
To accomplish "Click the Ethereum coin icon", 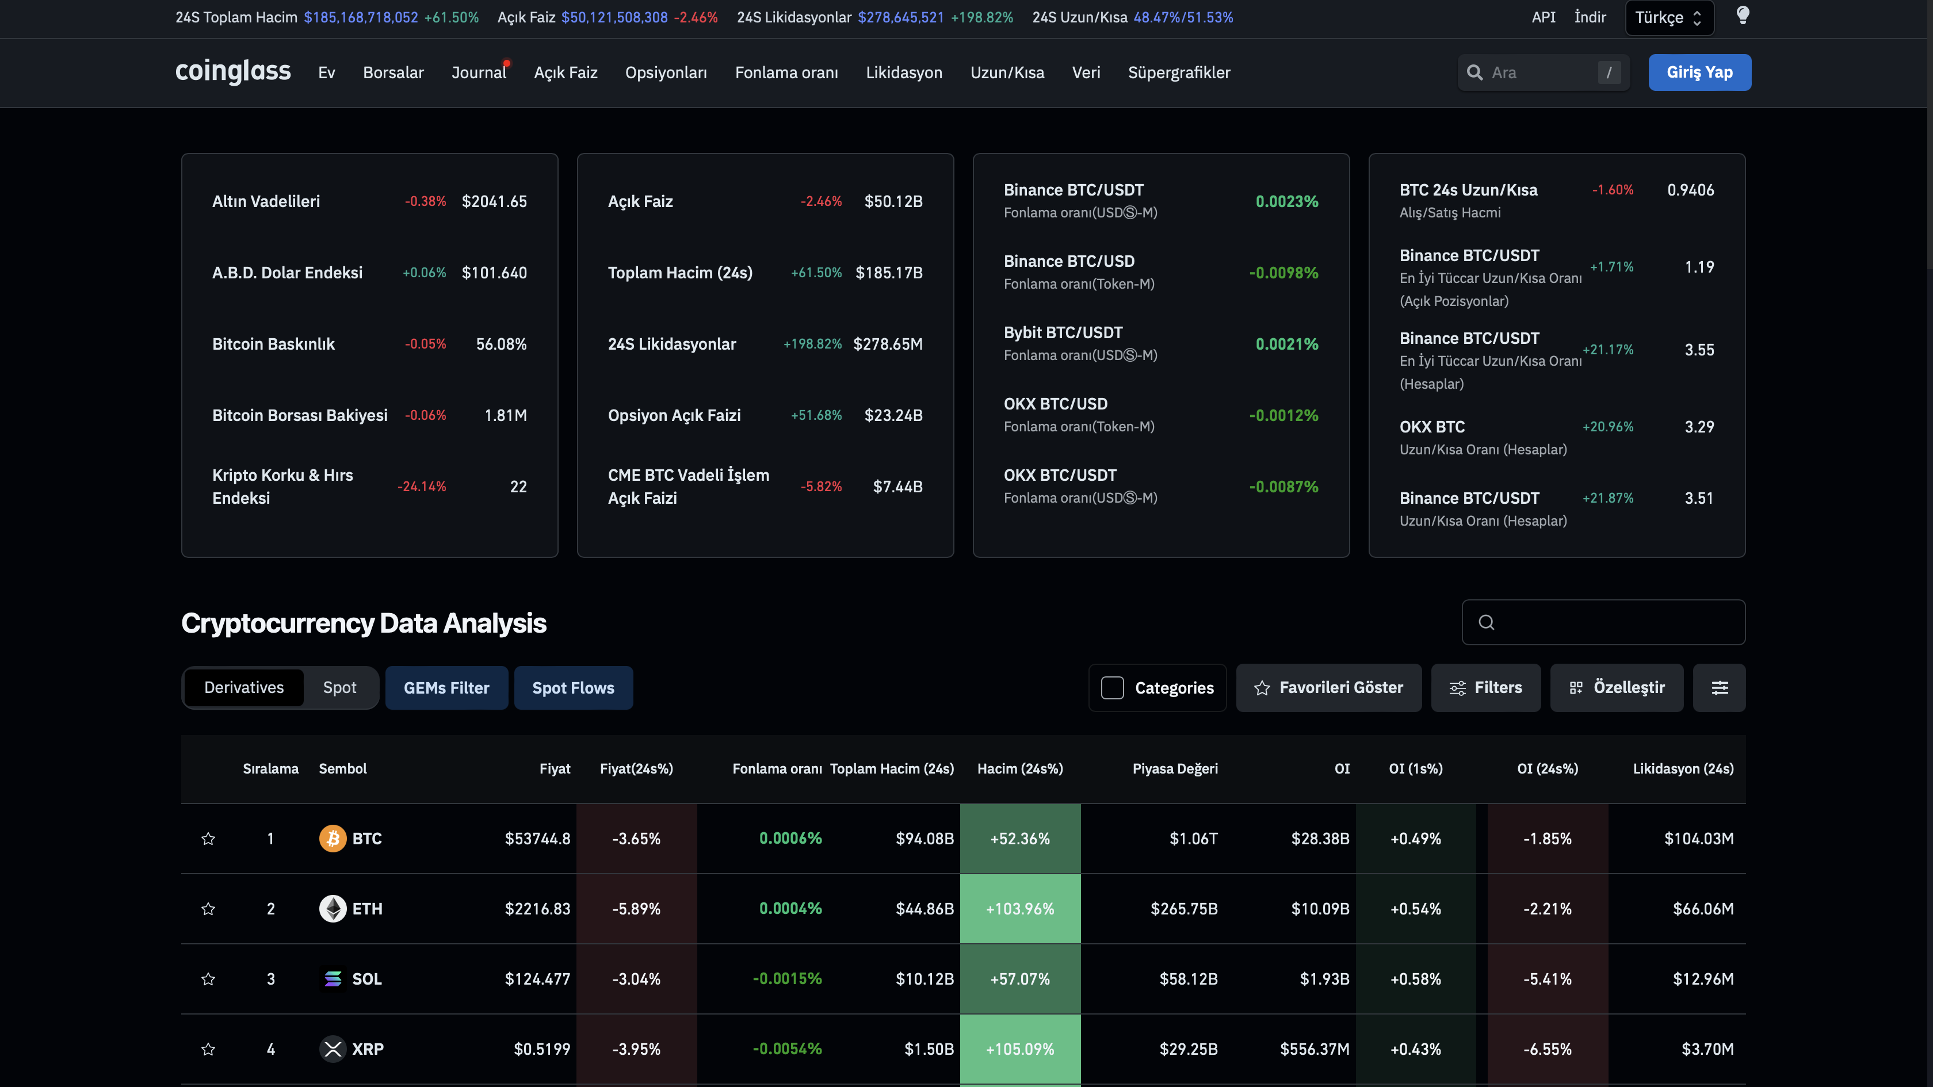I will 333,909.
